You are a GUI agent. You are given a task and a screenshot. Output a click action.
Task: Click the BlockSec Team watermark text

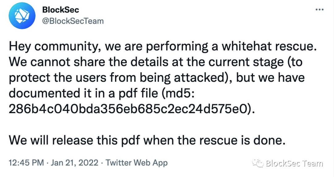pyautogui.click(x=294, y=163)
